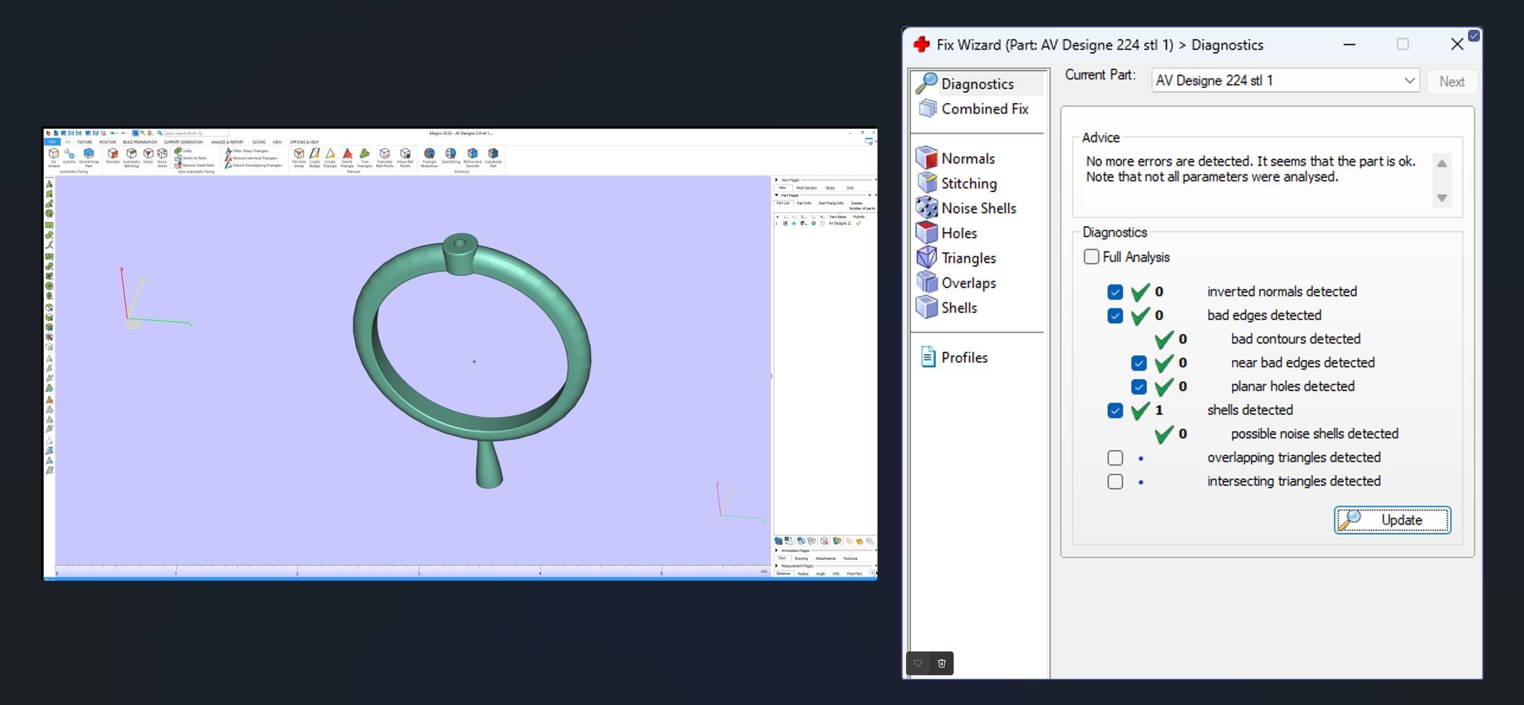This screenshot has width=1524, height=705.
Task: Click the Update button
Action: coord(1392,520)
